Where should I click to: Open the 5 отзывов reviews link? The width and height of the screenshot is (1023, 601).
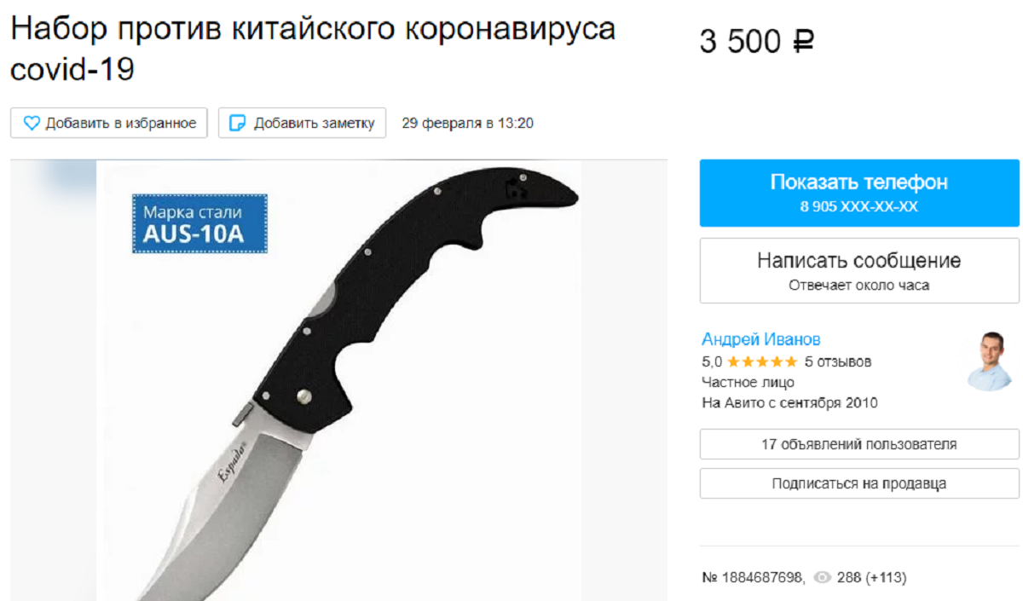(838, 361)
